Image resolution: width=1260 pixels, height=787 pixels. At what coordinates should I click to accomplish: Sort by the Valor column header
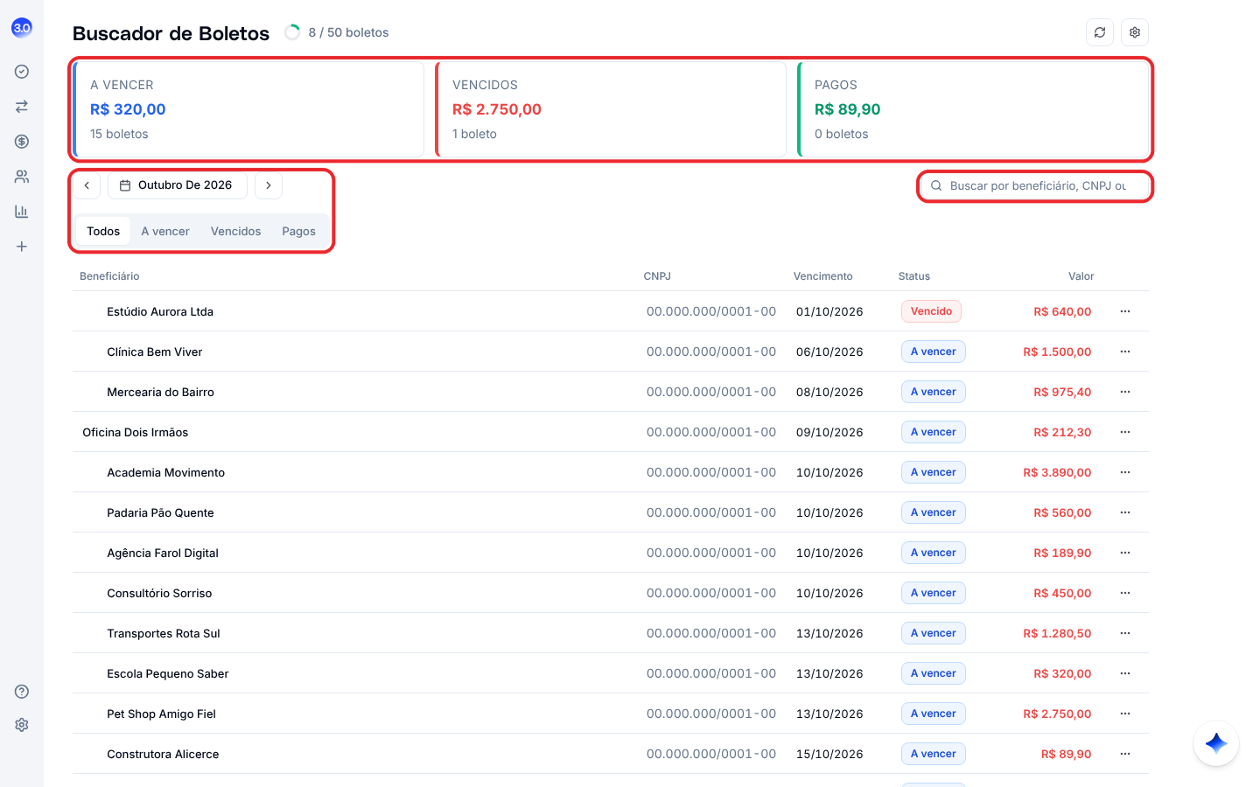[x=1081, y=276]
